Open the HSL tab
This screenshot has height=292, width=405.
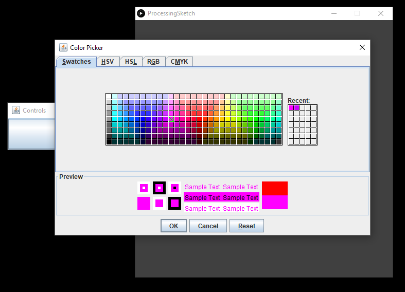[131, 62]
